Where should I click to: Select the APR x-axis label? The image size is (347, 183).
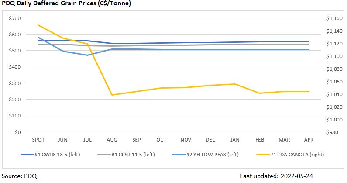309,140
